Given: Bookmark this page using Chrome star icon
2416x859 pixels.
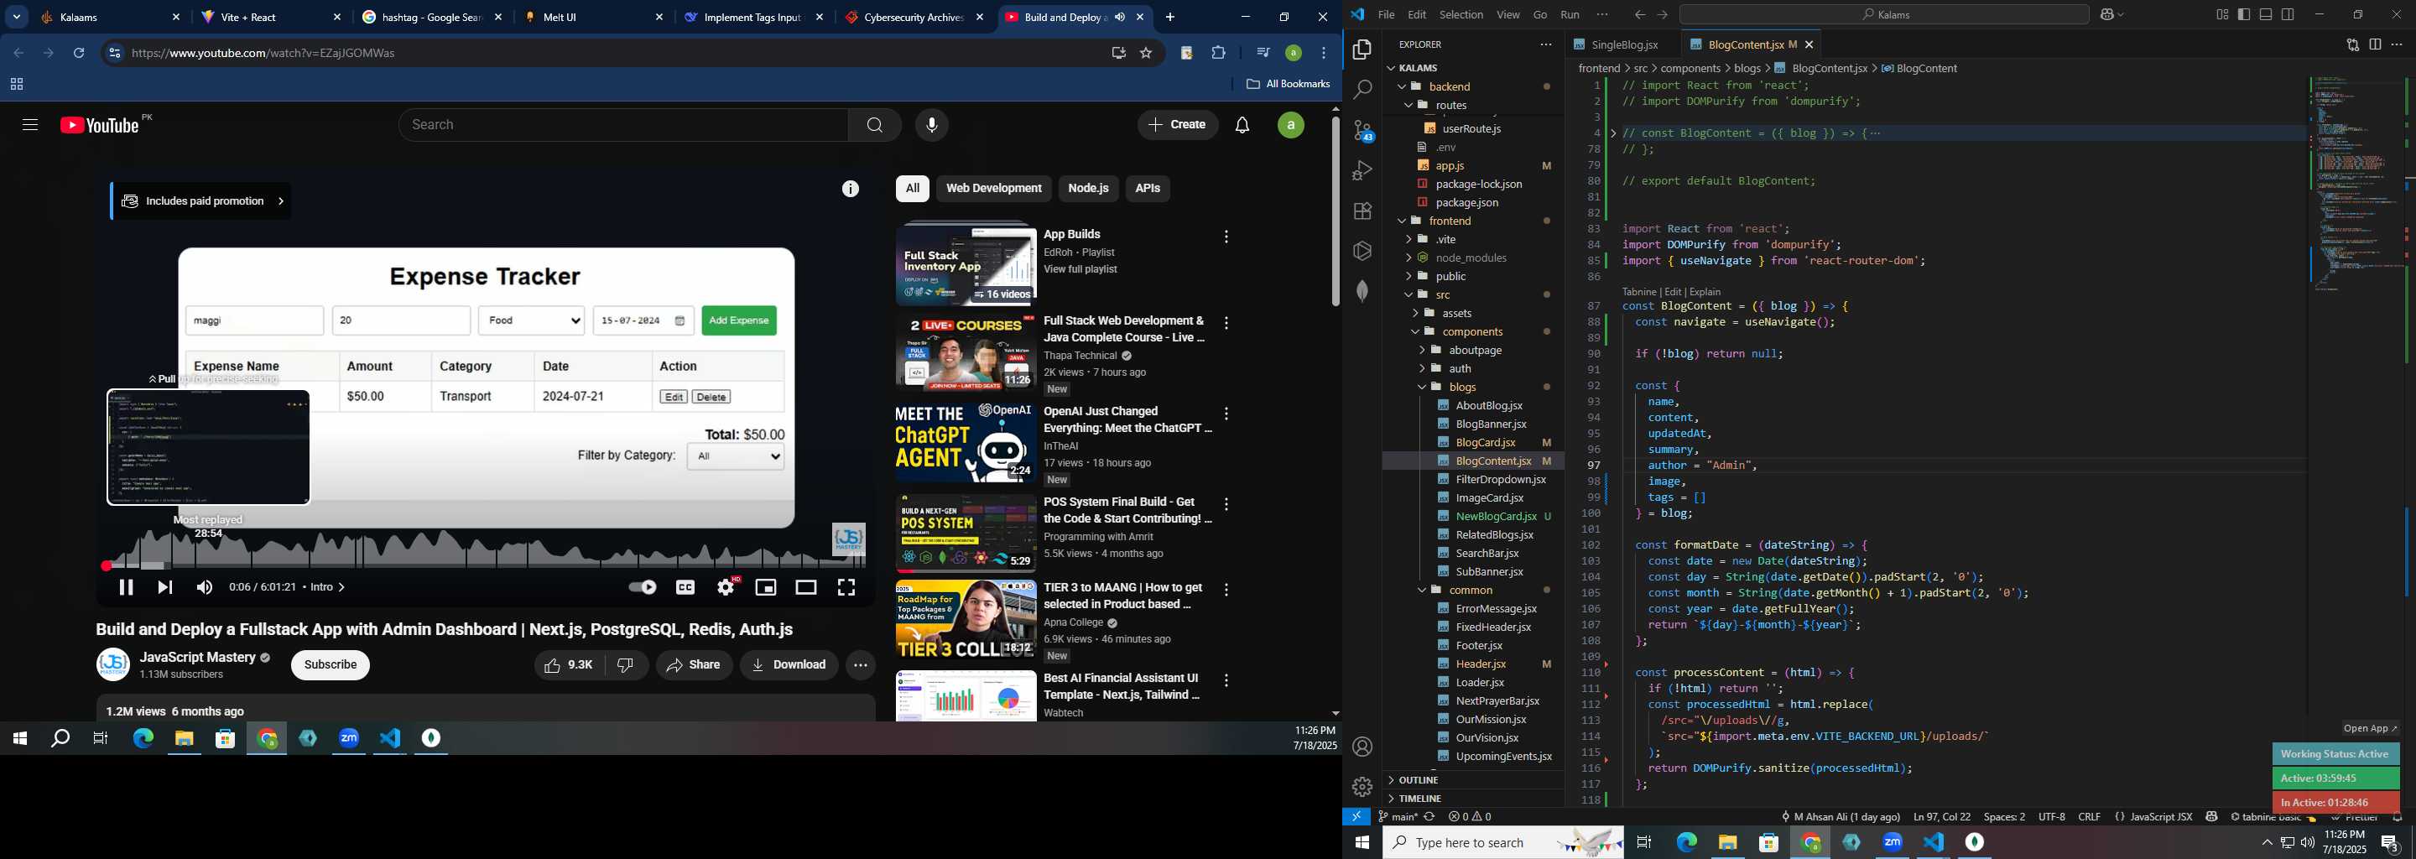Looking at the screenshot, I should pos(1145,54).
